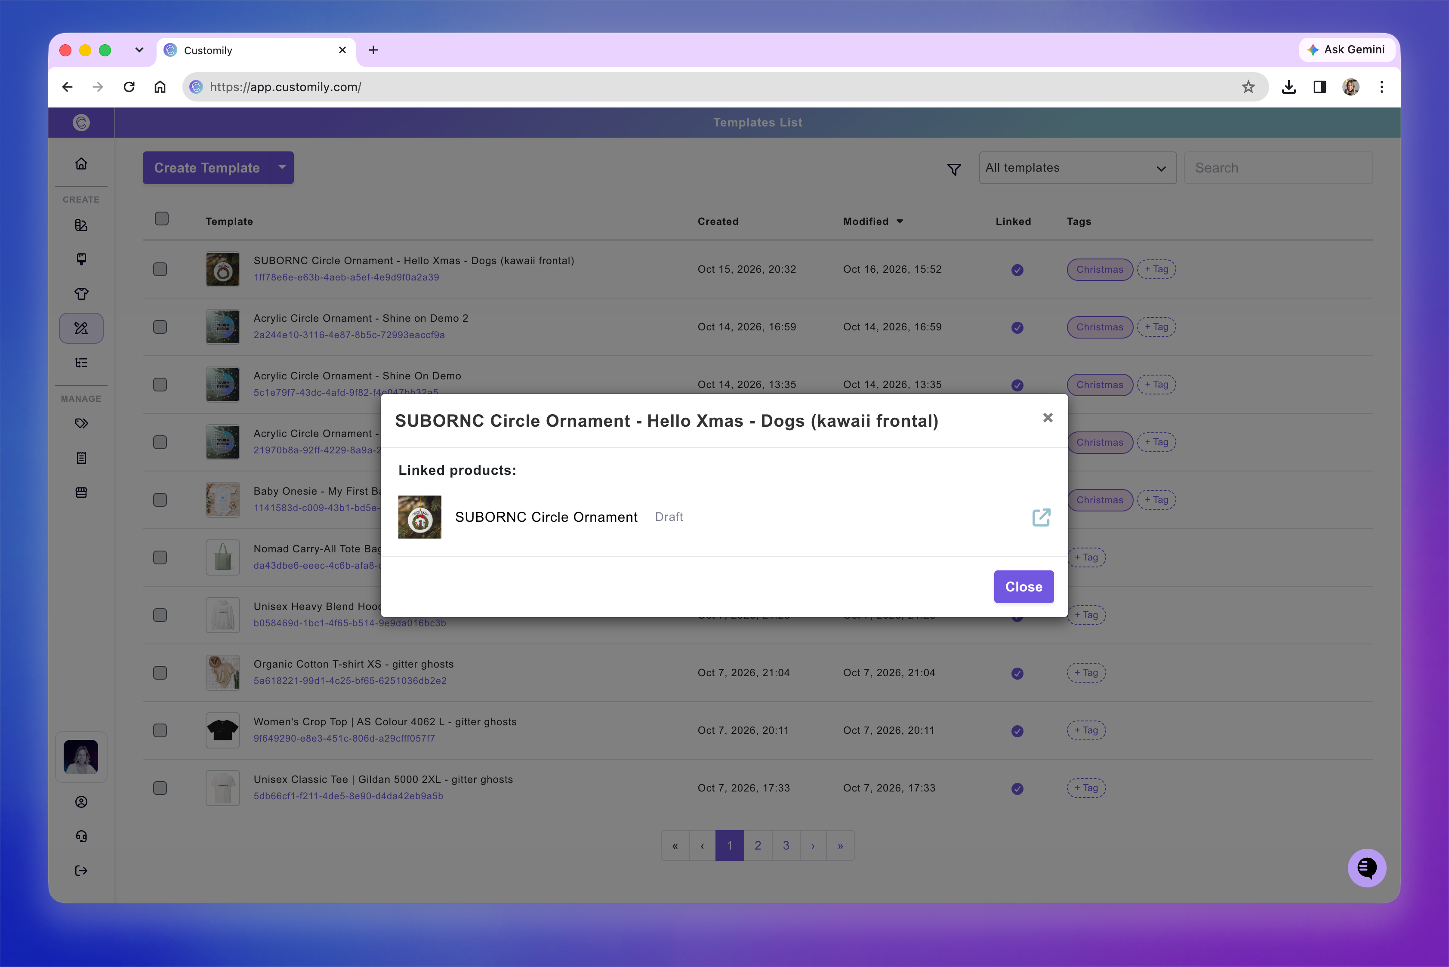Bookmark this page with star icon
Viewport: 1449px width, 967px height.
1248,87
